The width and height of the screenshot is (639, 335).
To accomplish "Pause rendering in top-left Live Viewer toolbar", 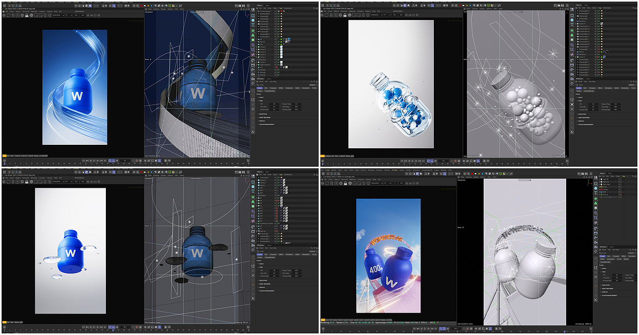I will coord(13,15).
